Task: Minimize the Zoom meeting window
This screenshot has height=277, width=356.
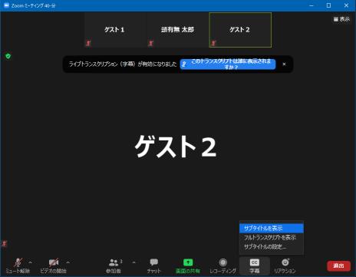Action: point(311,5)
